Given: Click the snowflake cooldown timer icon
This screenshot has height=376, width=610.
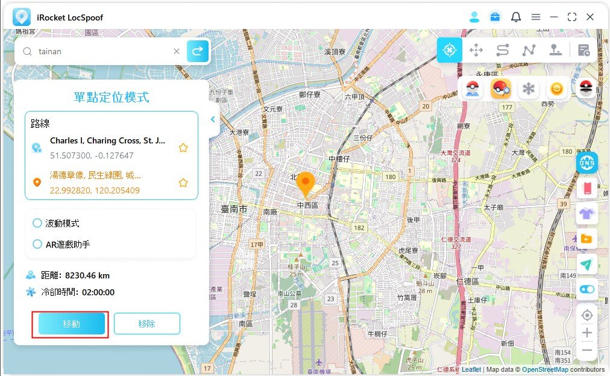Looking at the screenshot, I should 529,89.
